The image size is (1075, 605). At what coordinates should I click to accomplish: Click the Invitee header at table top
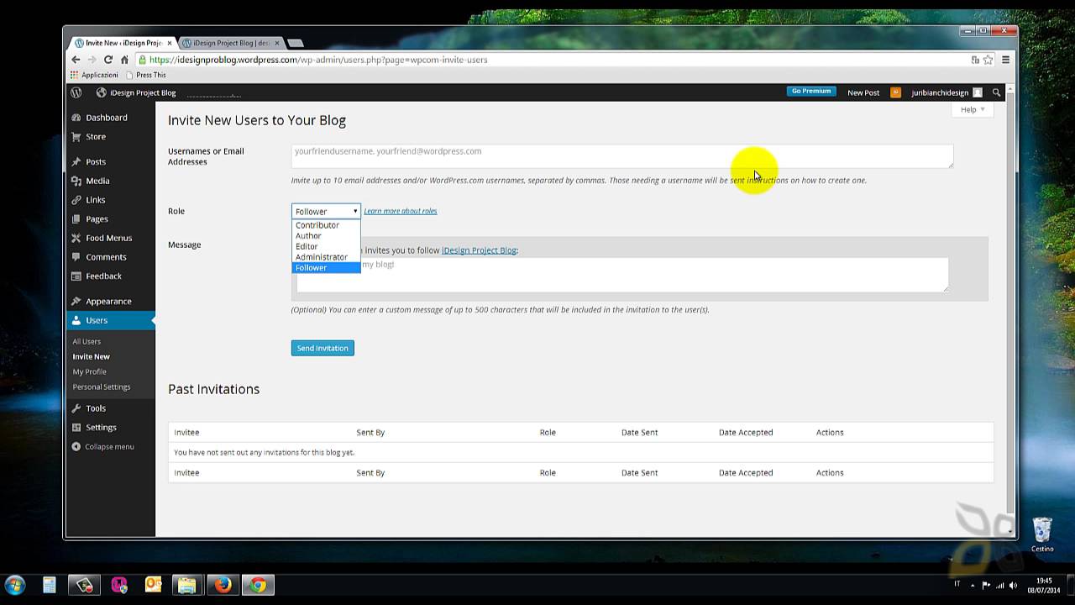(186, 432)
